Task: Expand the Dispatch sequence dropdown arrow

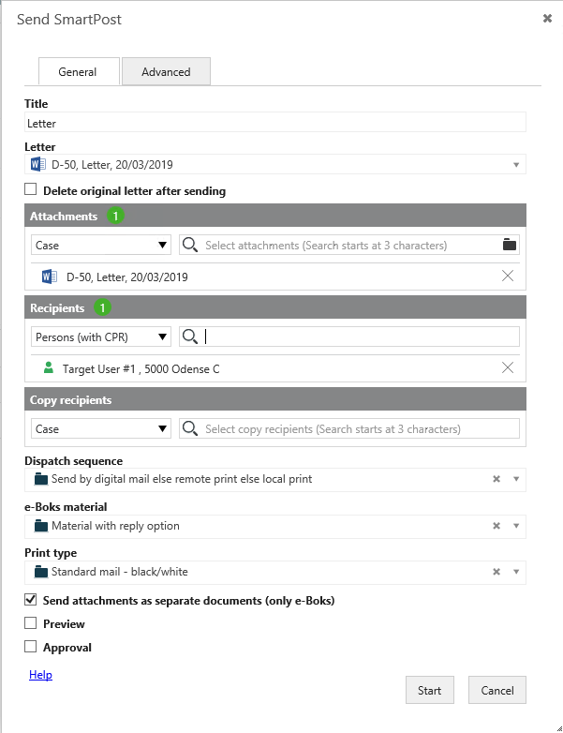Action: [x=516, y=479]
